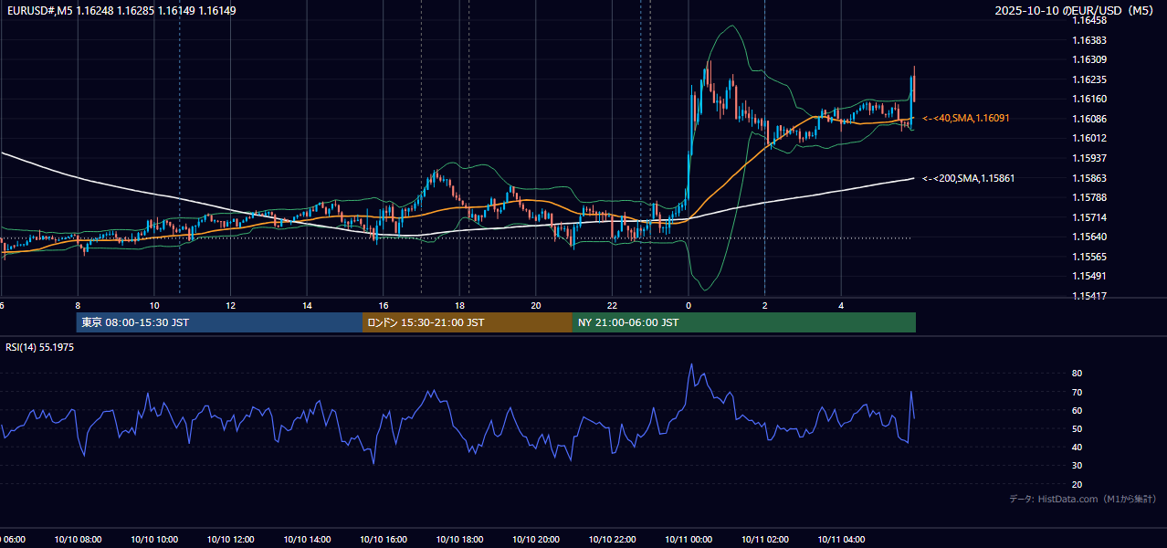
Task: Click price axis value 1.15937
Action: tap(1089, 158)
